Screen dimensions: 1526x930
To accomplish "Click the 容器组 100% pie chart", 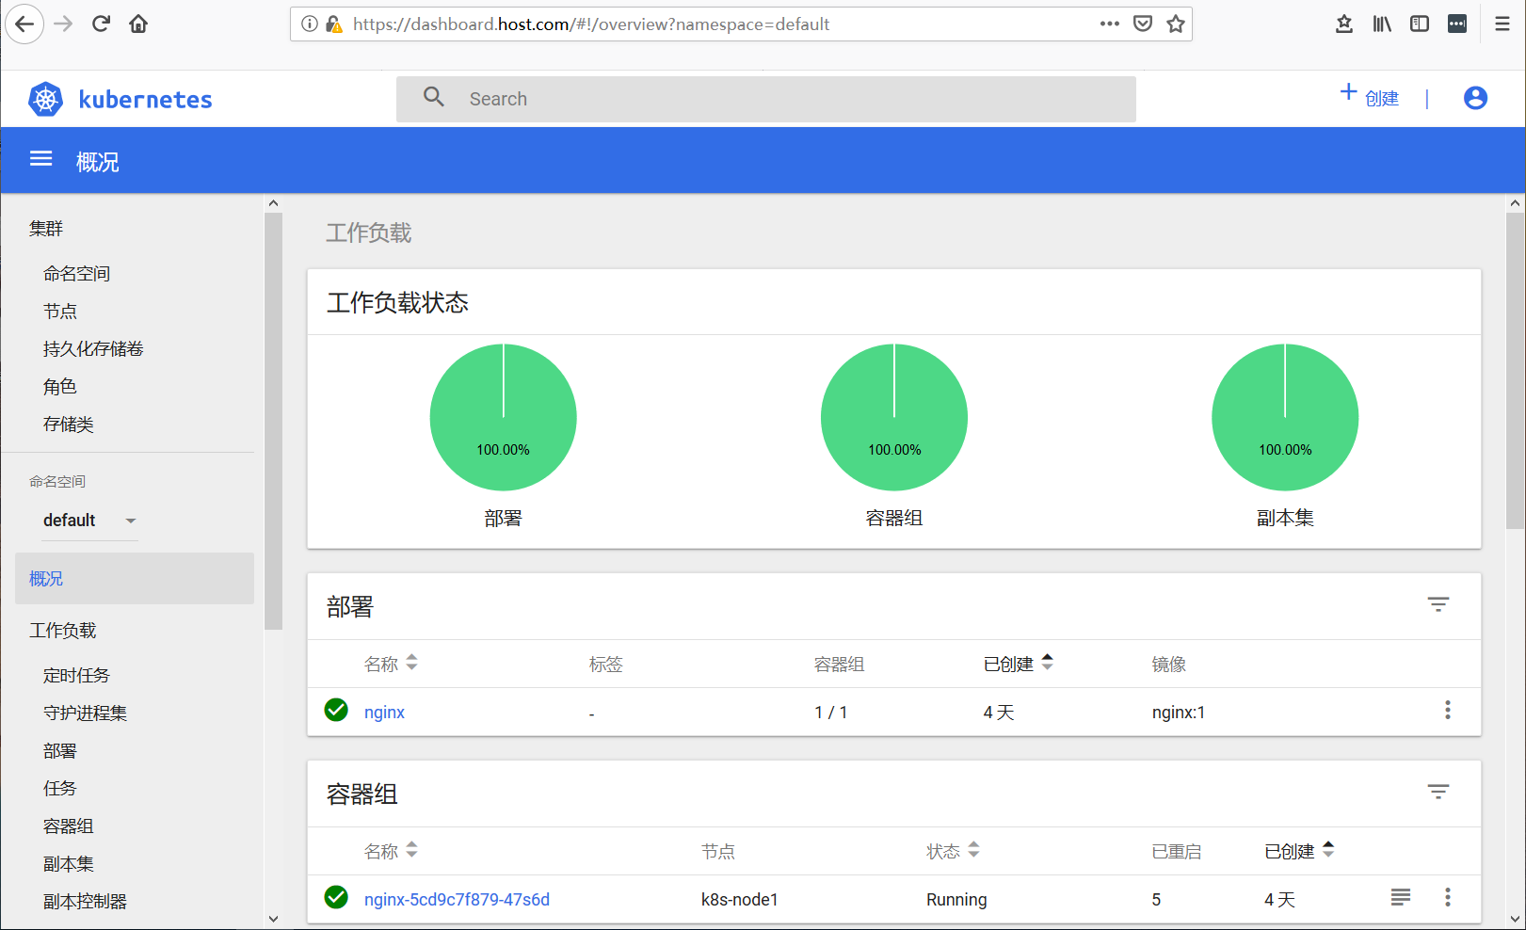I will pos(894,417).
